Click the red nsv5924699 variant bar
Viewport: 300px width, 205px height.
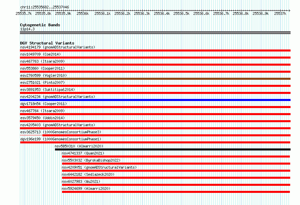(x=176, y=192)
